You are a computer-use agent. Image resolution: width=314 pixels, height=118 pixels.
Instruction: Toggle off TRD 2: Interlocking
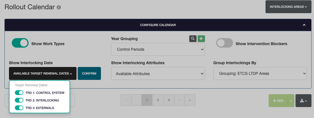point(19,100)
